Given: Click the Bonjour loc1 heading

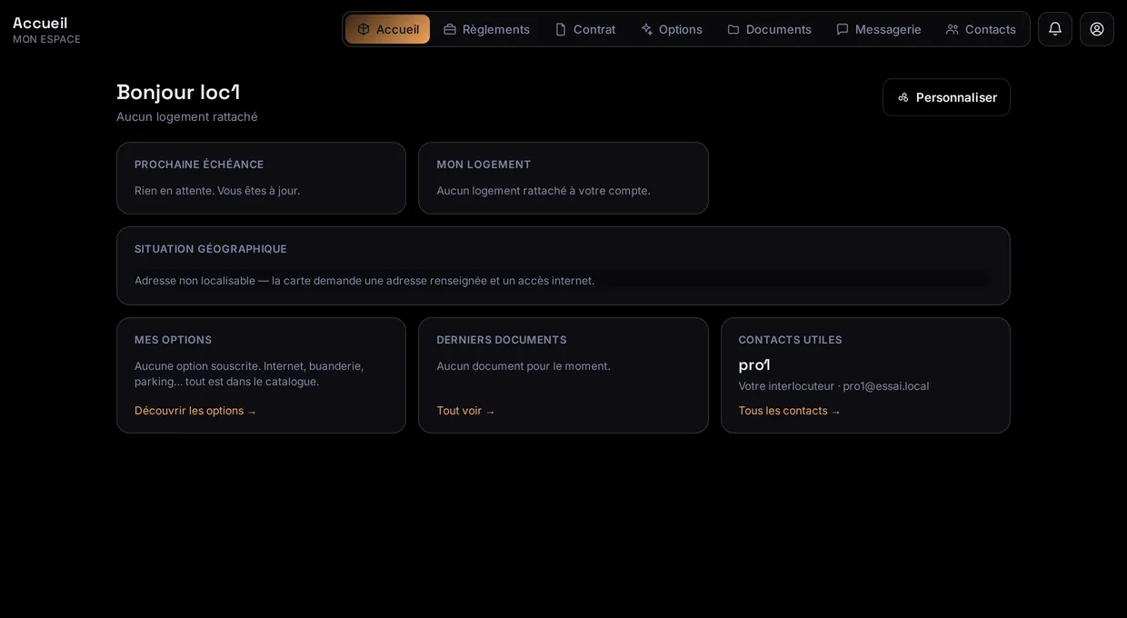Looking at the screenshot, I should (178, 92).
